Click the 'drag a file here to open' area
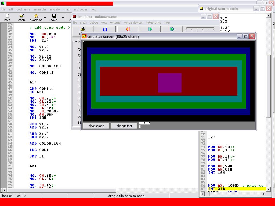This screenshot has height=206, width=275. coord(126,196)
